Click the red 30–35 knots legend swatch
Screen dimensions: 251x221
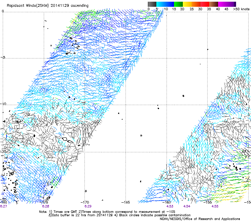click(x=205, y=4)
